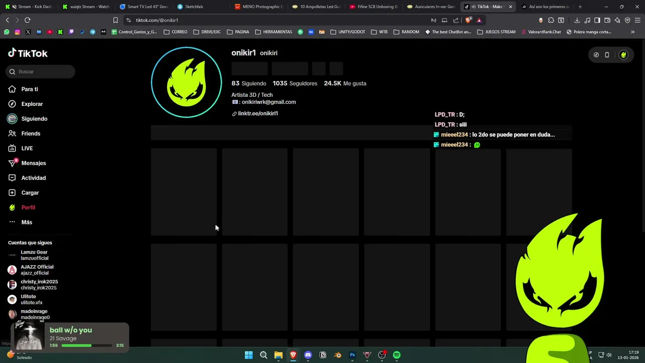Image resolution: width=645 pixels, height=363 pixels.
Task: Open Brave Wallet icon
Action: [607, 20]
